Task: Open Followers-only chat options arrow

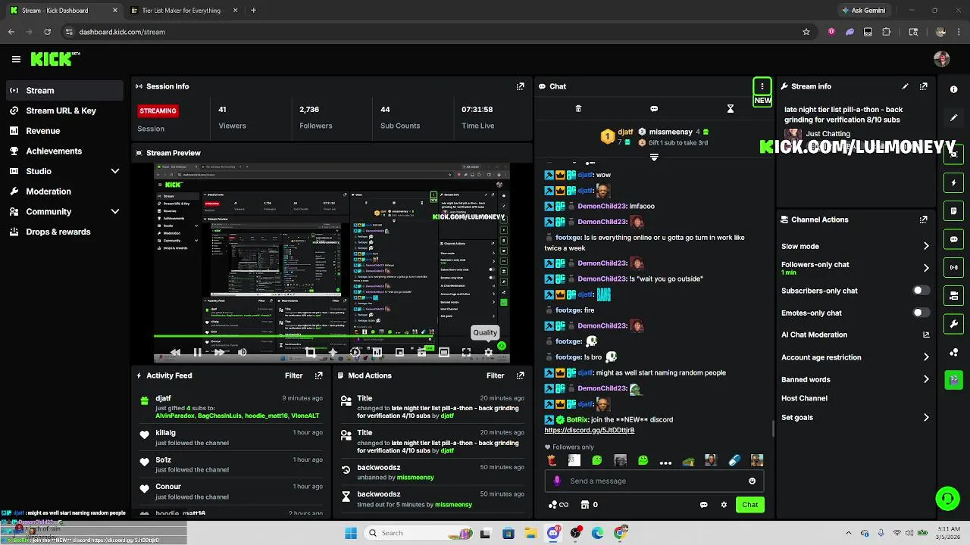Action: click(x=926, y=268)
